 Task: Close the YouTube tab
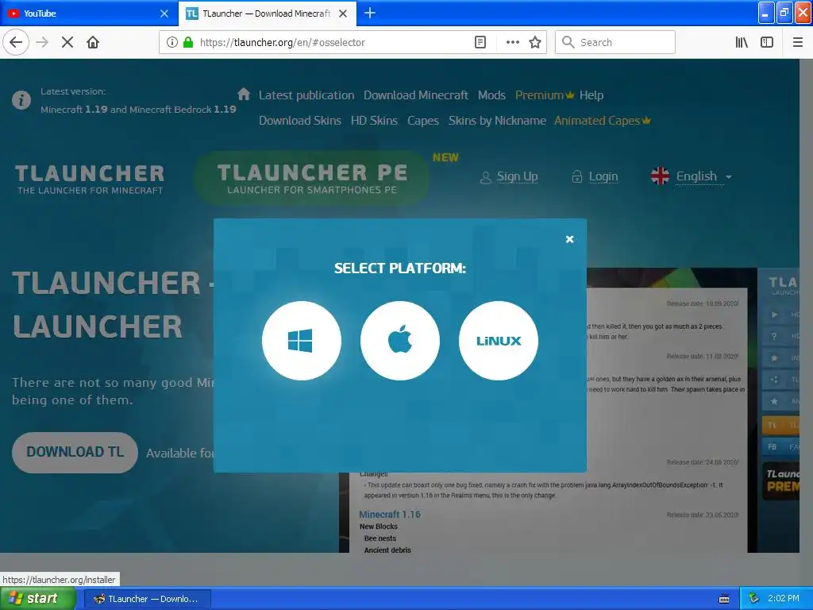(x=164, y=14)
